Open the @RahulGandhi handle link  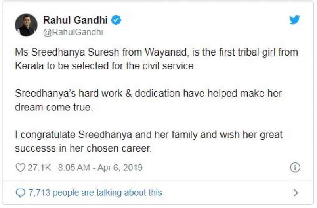(x=73, y=33)
